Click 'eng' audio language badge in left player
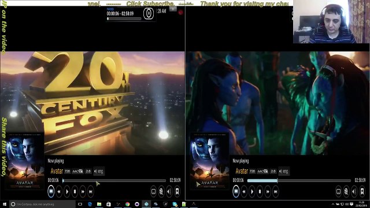Viewport: 370px width, 208px height. pos(99,171)
